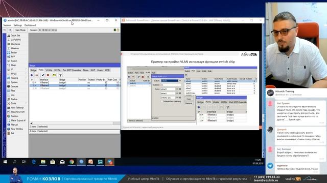Click the blue plus Add button in Bridge Ports
This screenshot has width=327, height=183.
32,75
